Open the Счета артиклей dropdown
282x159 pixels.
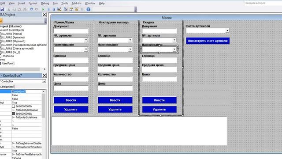click(227, 30)
